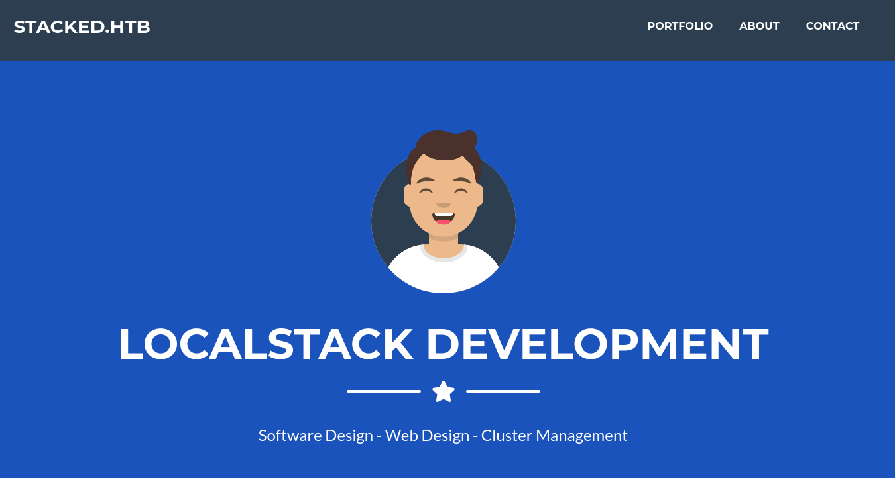Click the Software Design subtitle text

tap(316, 436)
